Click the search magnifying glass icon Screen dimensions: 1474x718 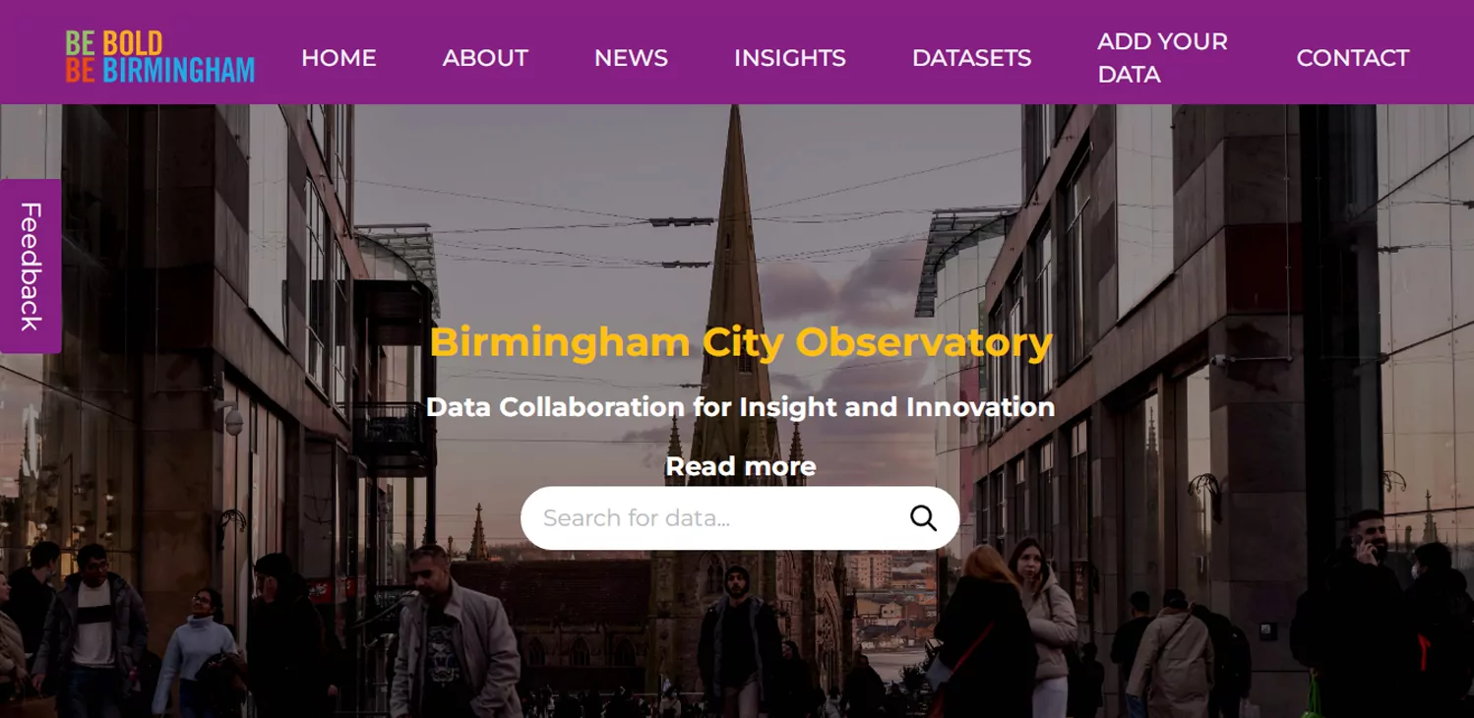[x=923, y=518]
